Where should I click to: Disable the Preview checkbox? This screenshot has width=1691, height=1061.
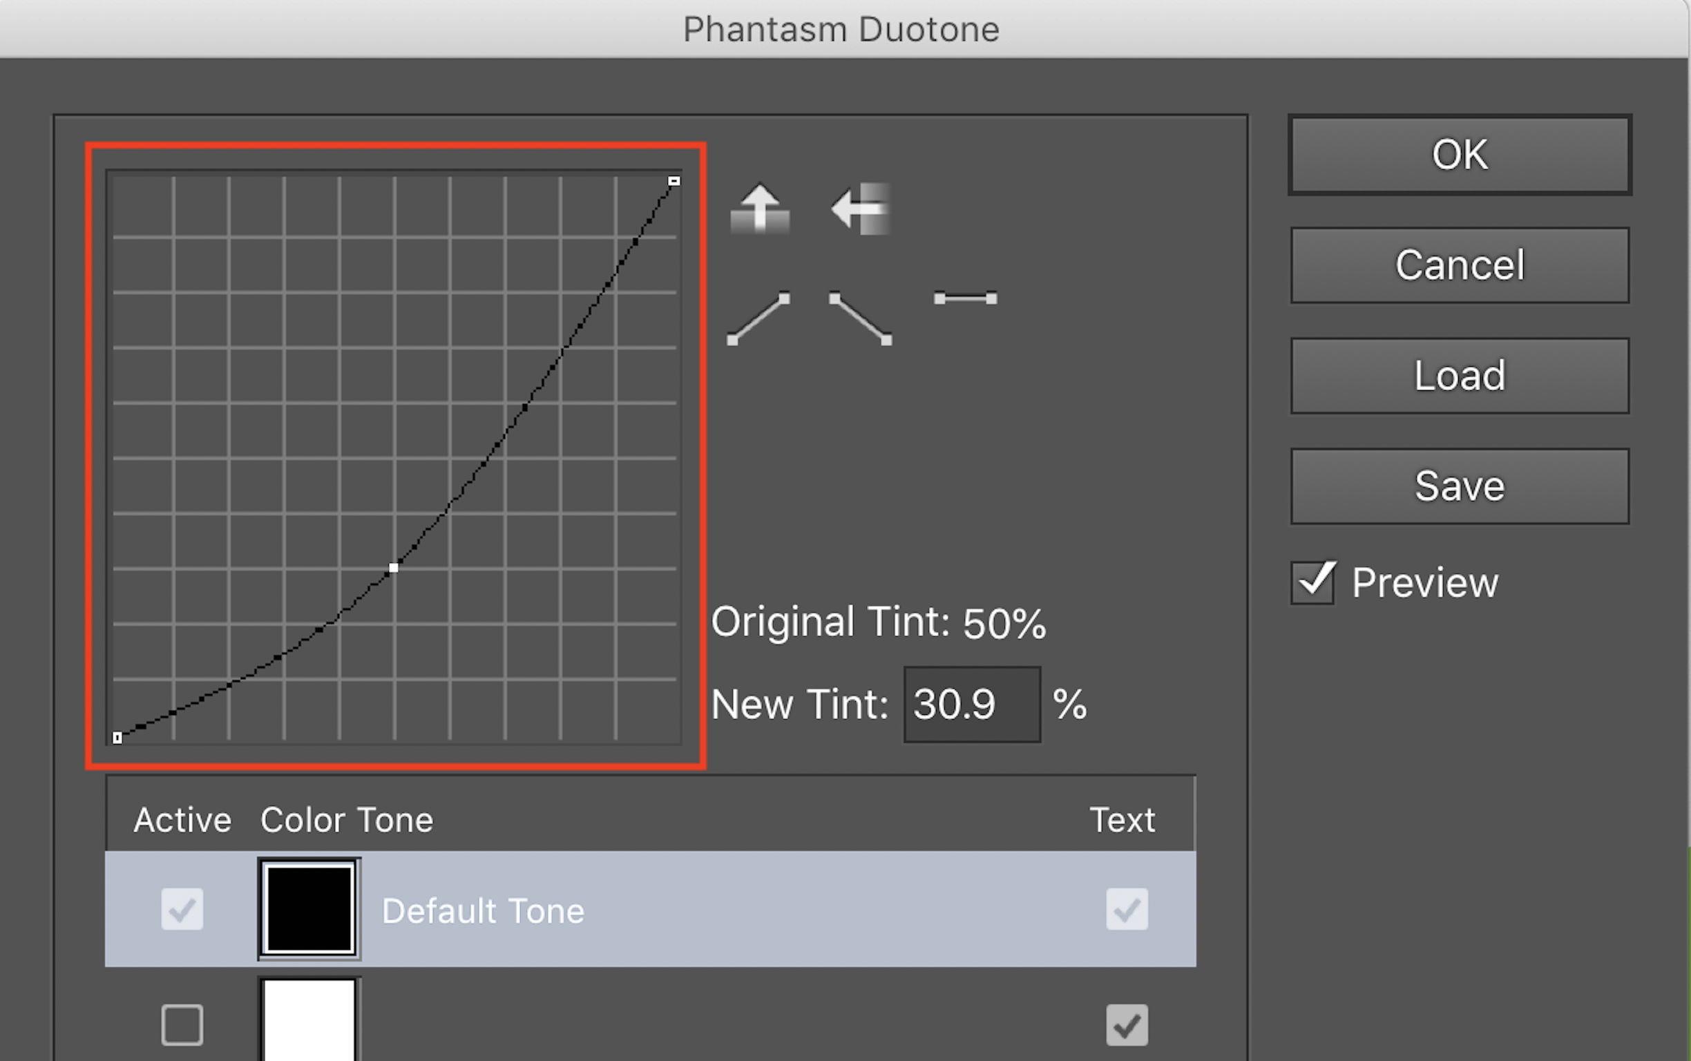(1313, 582)
